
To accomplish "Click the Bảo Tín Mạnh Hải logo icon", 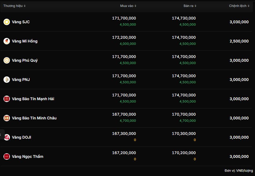I will (x=7, y=99).
